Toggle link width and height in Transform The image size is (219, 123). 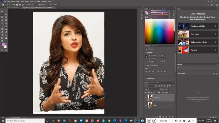(x=146, y=57)
